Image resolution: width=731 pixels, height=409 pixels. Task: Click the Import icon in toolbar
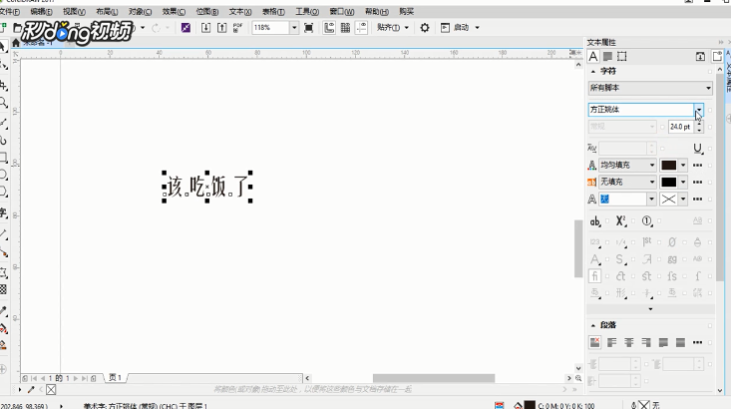click(205, 28)
